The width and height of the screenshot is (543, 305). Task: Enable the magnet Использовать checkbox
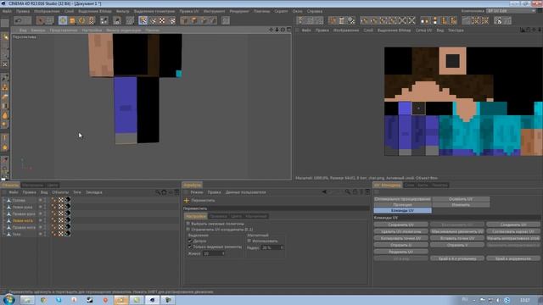tap(249, 241)
